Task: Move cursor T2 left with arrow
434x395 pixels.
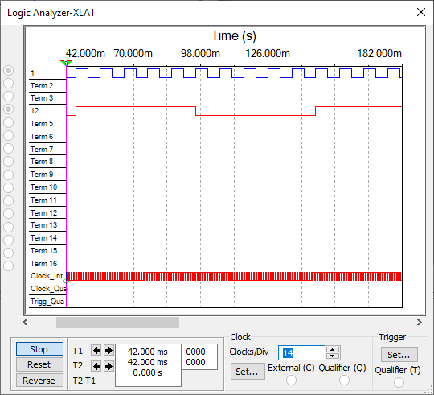Action: (x=96, y=367)
